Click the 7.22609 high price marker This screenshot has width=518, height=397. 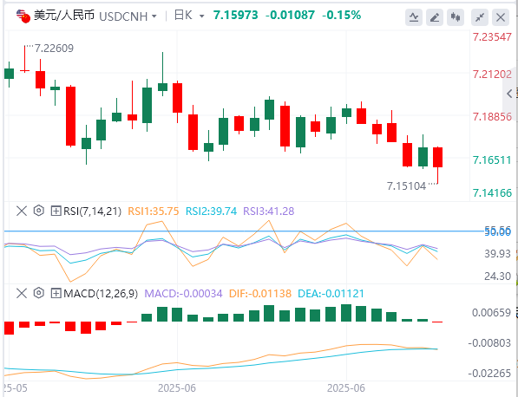pyautogui.click(x=54, y=49)
